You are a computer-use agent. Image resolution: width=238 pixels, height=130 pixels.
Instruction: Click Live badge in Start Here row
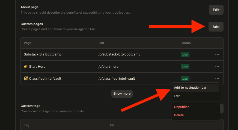pyautogui.click(x=185, y=67)
